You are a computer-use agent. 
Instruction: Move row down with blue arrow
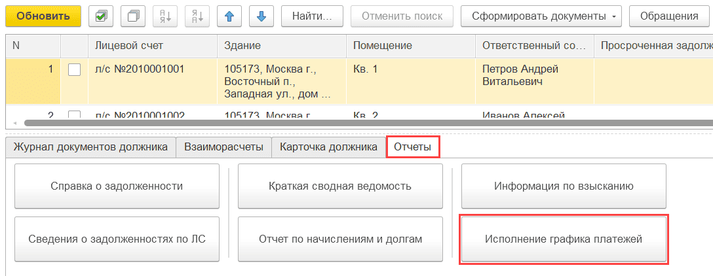261,16
